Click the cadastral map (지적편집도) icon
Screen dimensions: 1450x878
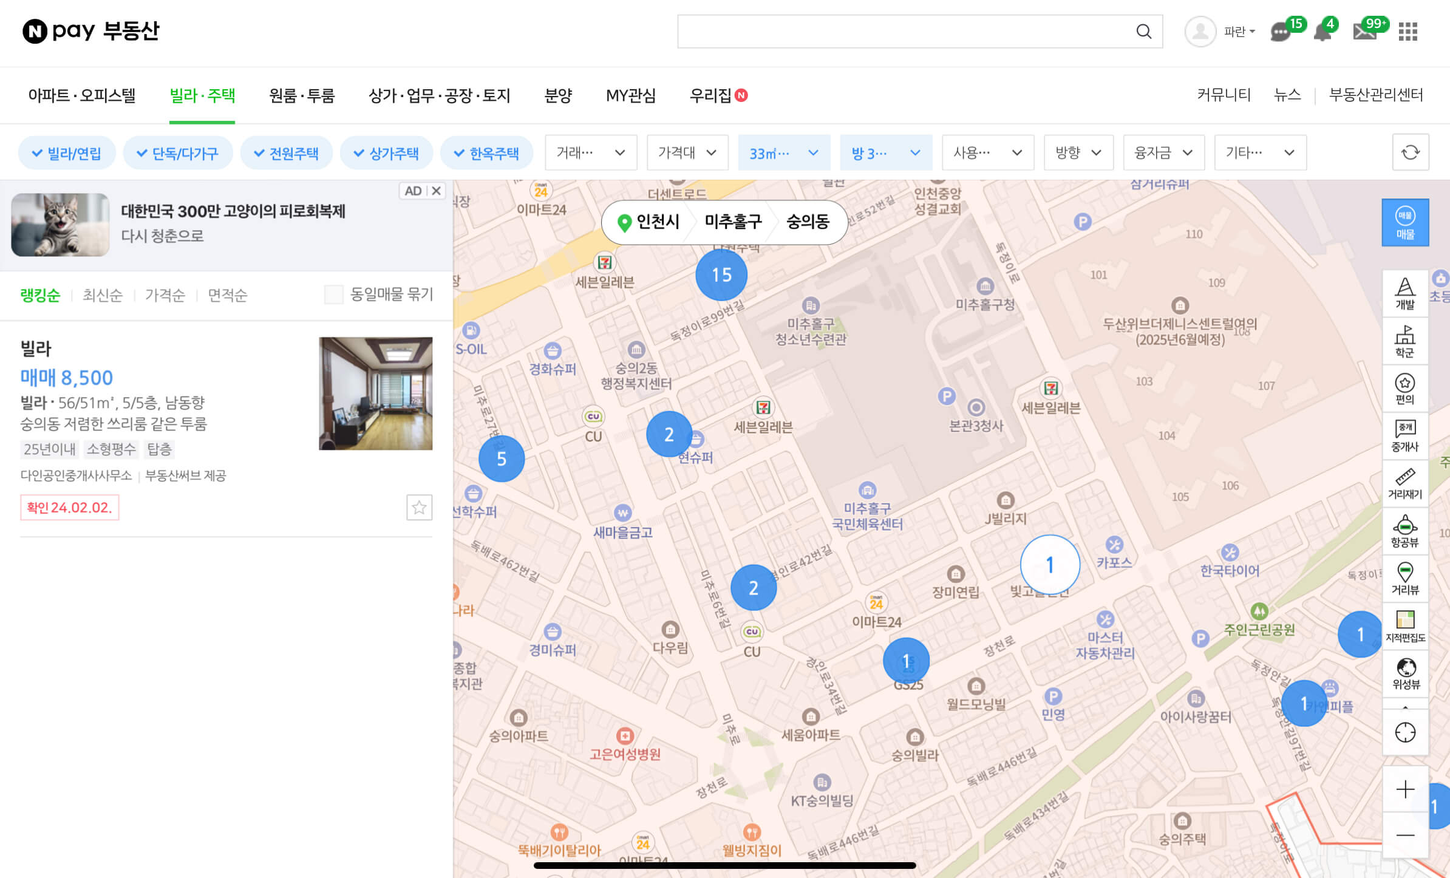pos(1404,626)
